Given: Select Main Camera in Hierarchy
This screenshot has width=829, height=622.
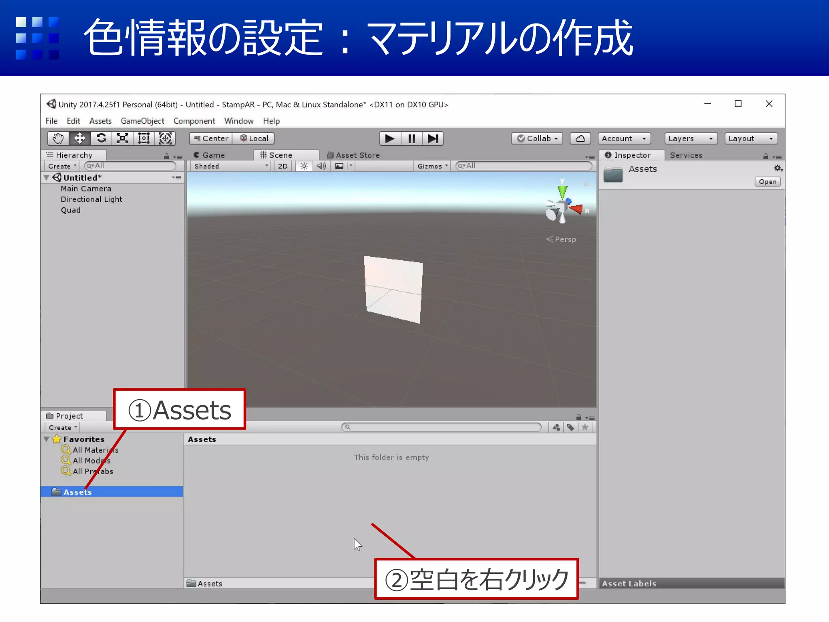Looking at the screenshot, I should point(86,189).
